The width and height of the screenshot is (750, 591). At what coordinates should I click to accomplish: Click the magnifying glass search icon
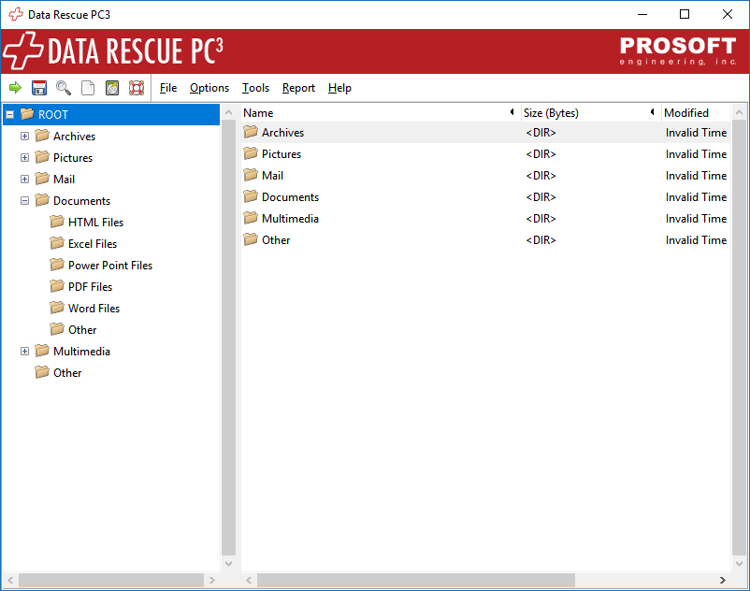(x=64, y=88)
